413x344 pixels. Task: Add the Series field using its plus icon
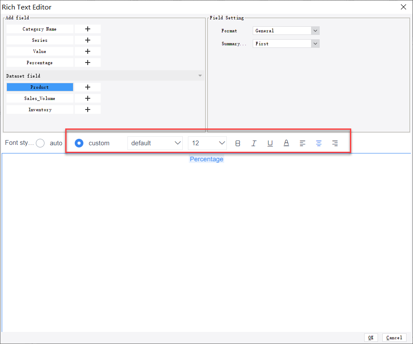pos(87,40)
